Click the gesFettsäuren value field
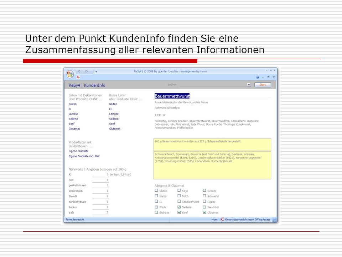Screen dimensions: 342x257 click(x=100, y=185)
